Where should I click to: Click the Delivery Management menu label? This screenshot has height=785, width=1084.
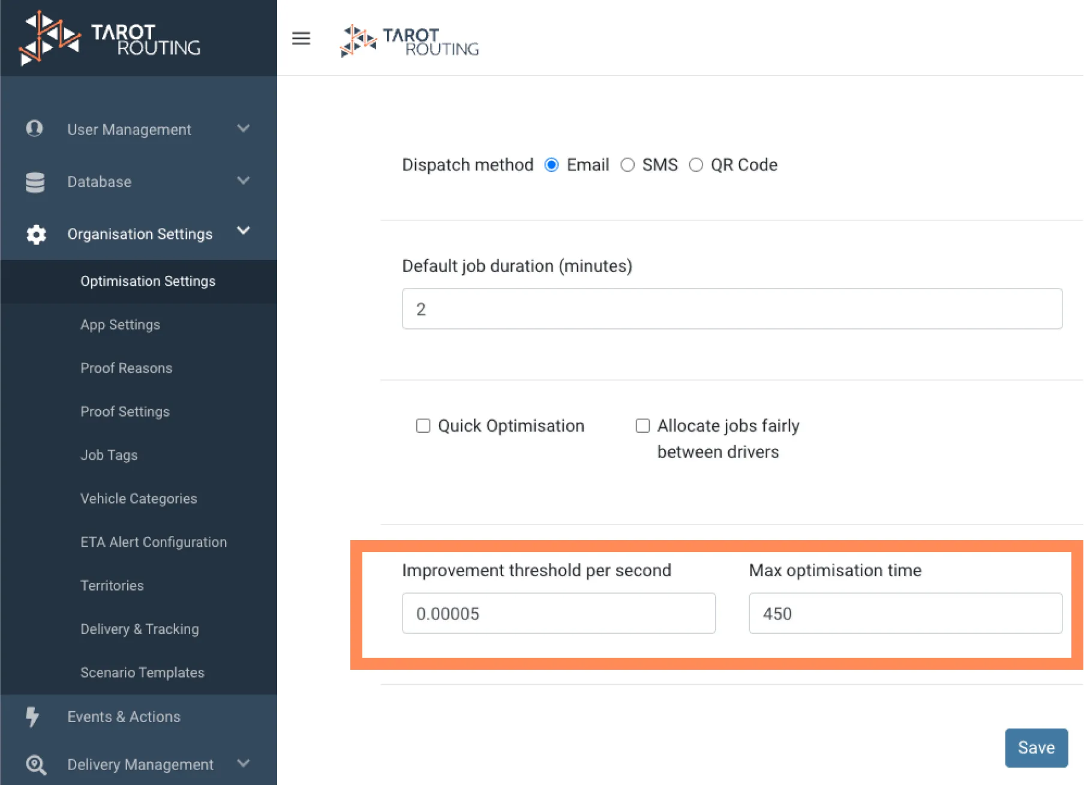click(x=140, y=765)
